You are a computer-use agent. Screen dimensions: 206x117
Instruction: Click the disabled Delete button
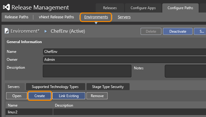(x=151, y=31)
